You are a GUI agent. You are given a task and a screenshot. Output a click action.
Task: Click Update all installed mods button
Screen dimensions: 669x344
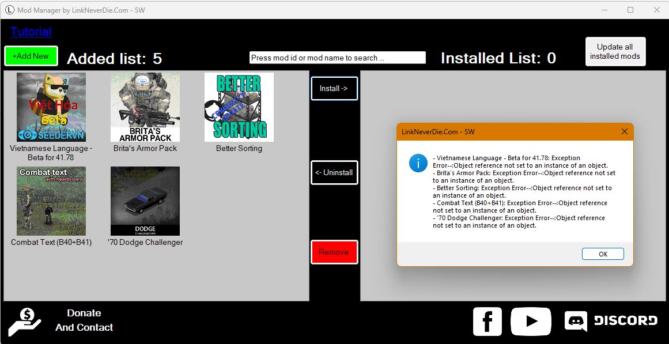click(615, 52)
